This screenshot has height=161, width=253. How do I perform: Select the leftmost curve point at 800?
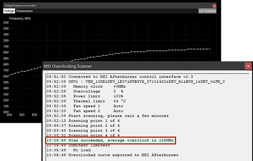coord(9,75)
